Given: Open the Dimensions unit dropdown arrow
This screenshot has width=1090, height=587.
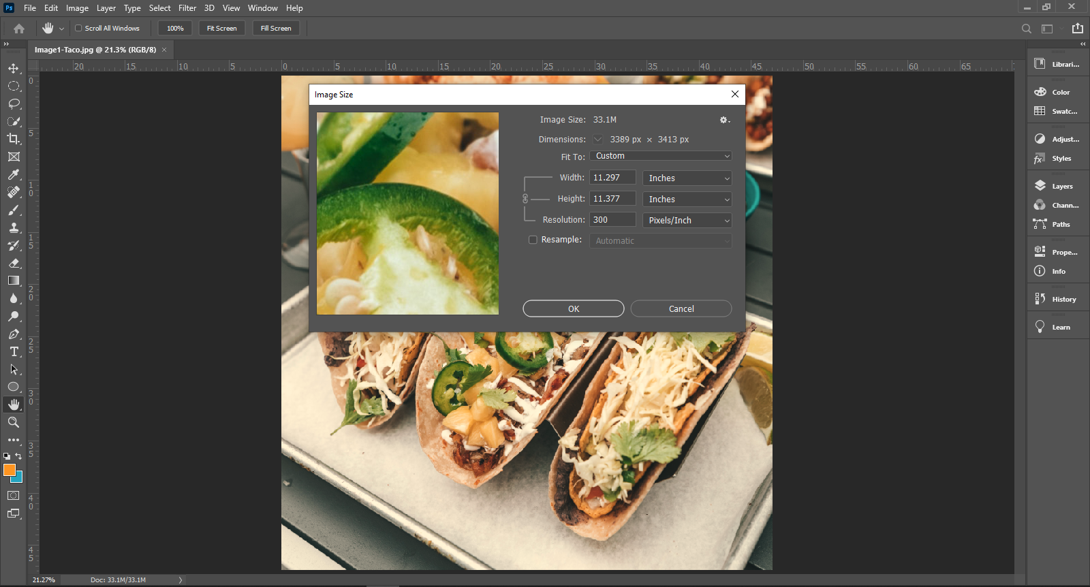Looking at the screenshot, I should (x=597, y=140).
